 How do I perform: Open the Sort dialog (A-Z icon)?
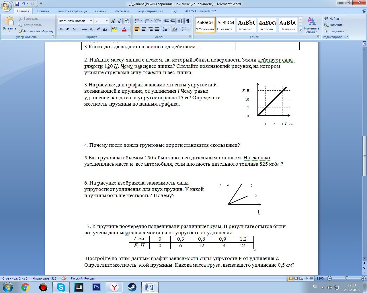pyautogui.click(x=180, y=21)
